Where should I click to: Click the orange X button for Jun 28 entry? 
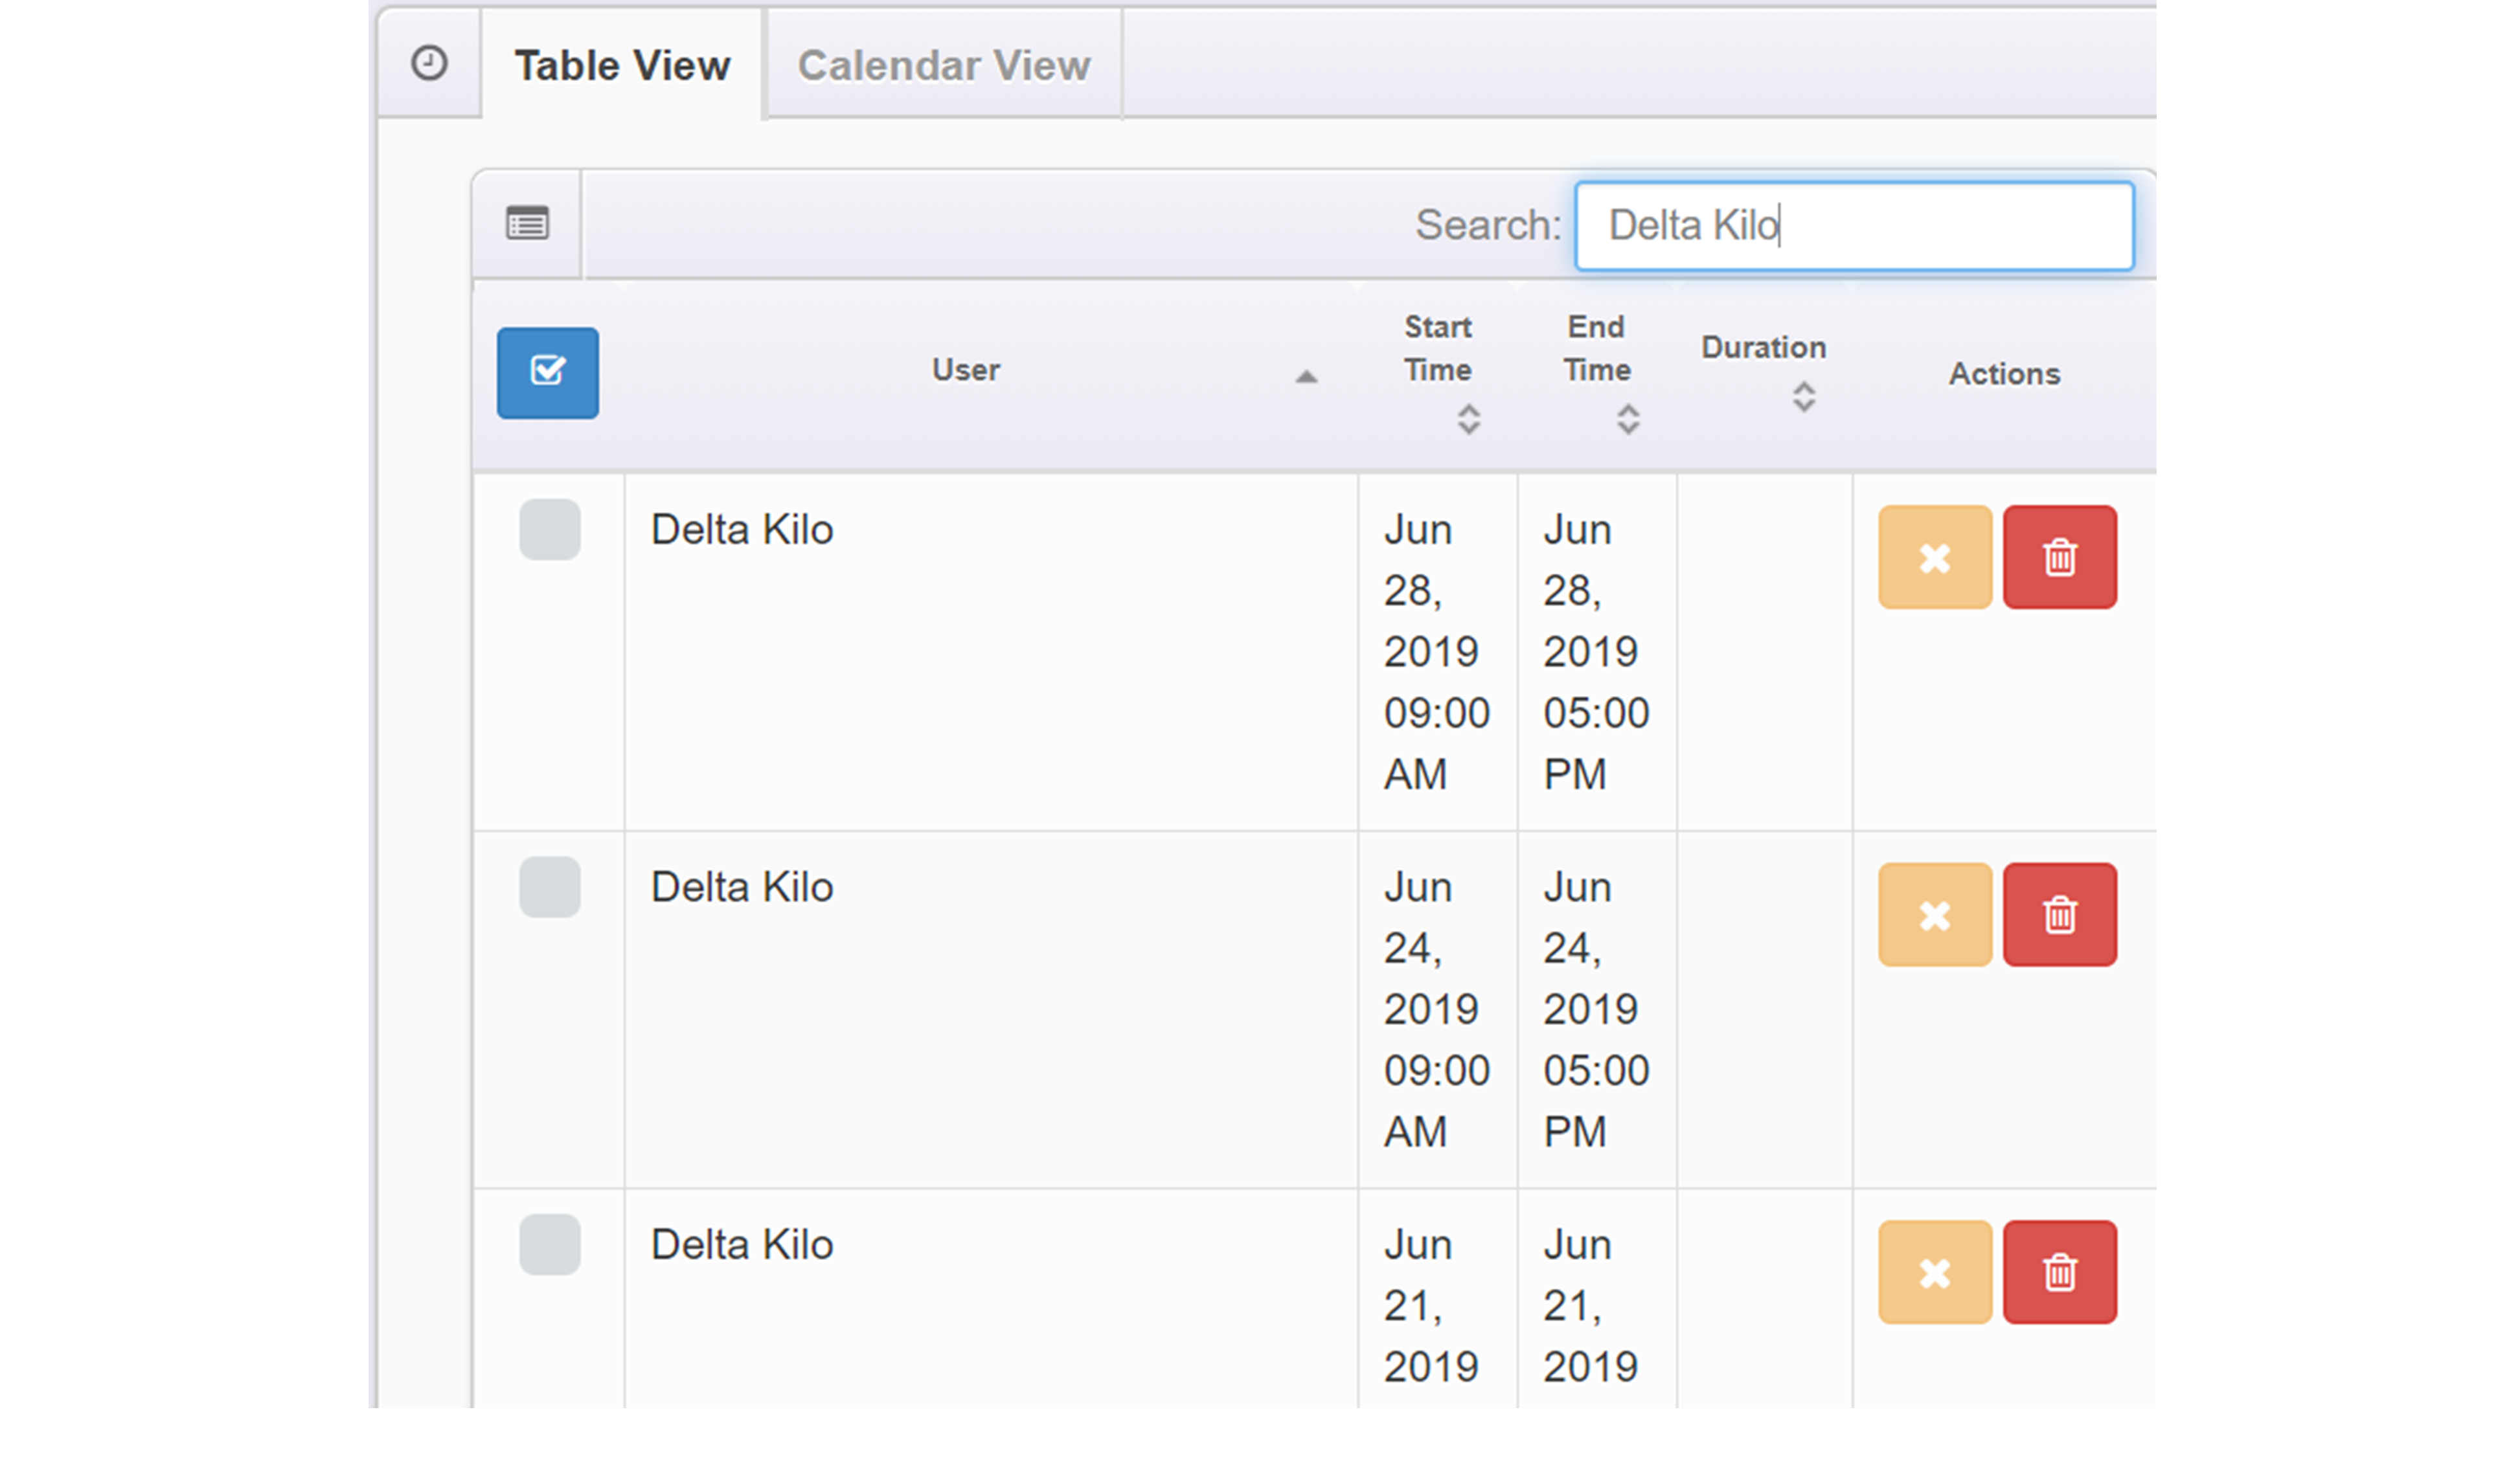point(1934,557)
